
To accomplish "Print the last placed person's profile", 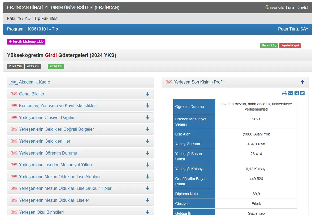I will click(284, 93).
